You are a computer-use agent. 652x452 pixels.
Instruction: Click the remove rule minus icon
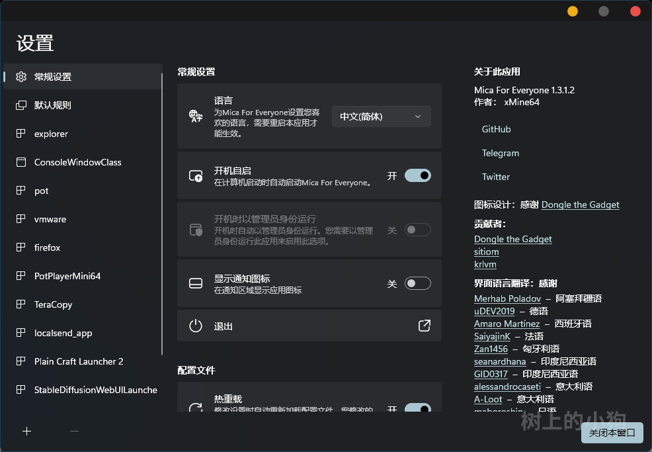click(74, 431)
